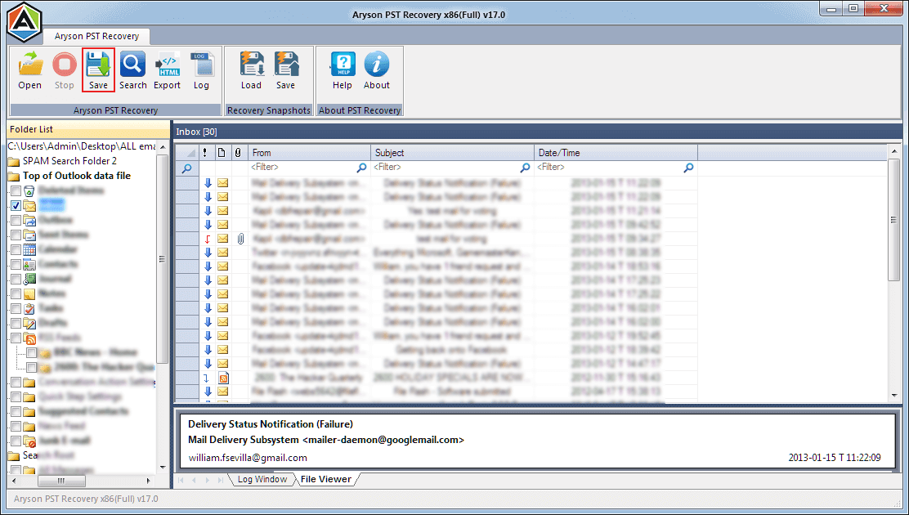
Task: Uncheck the ticked Inbox folder checkbox
Action: [x=16, y=205]
